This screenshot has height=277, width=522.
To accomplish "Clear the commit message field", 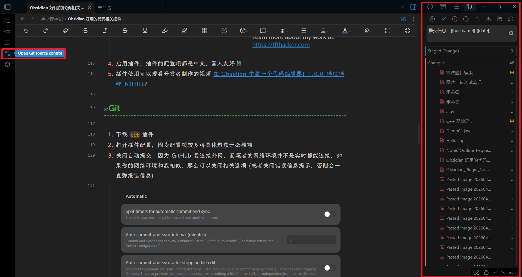I will 511,33.
